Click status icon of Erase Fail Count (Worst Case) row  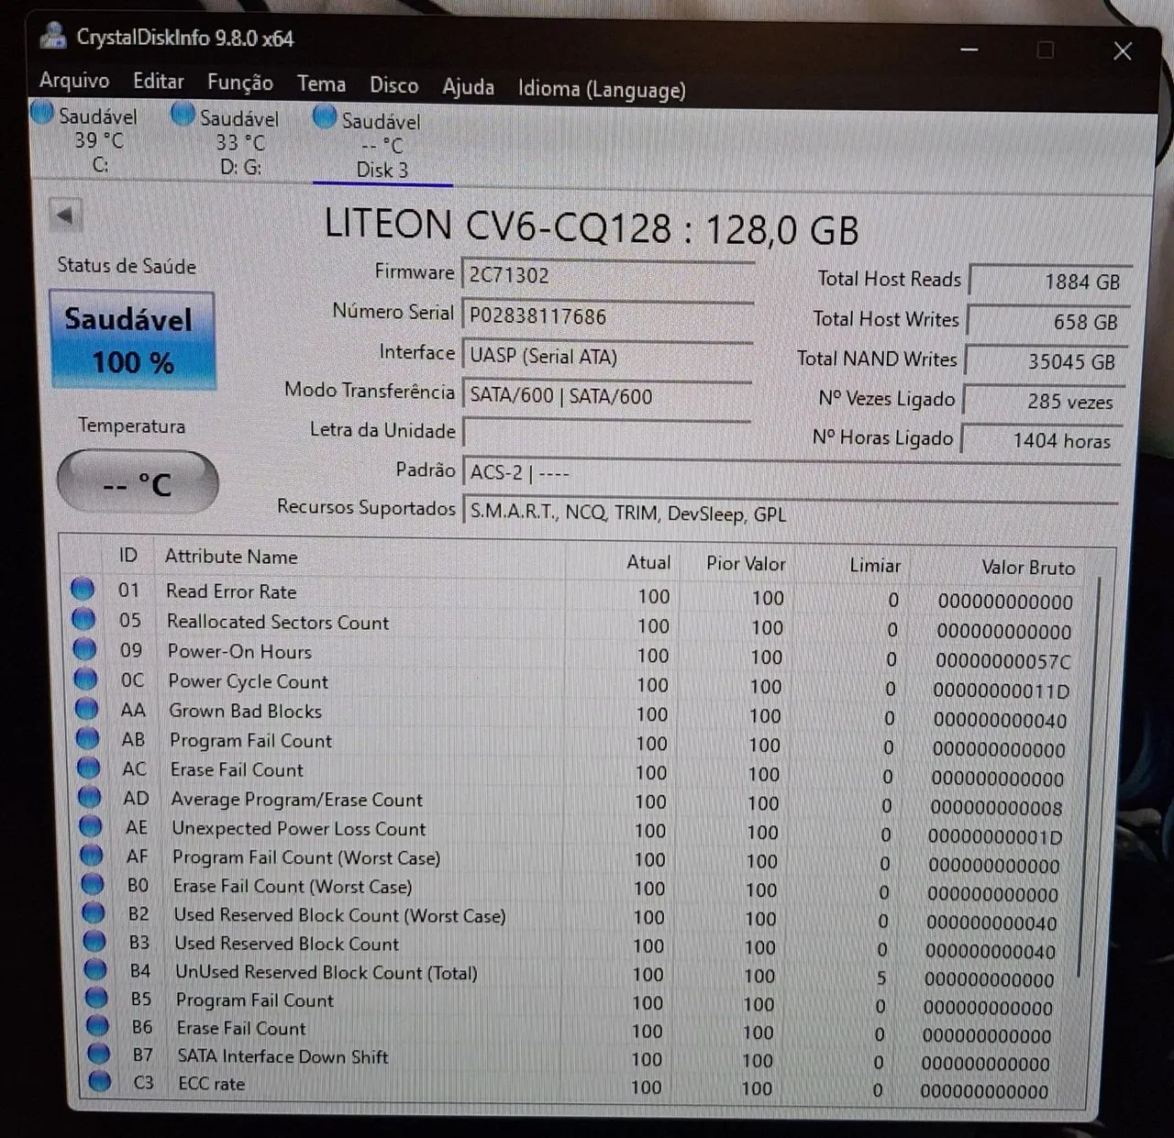coord(92,884)
